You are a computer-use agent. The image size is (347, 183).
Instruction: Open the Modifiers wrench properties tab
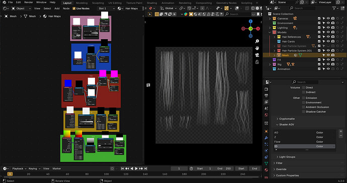tap(266, 138)
